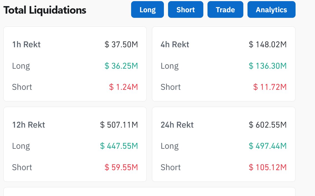The width and height of the screenshot is (315, 196).
Task: Click the 24h Rekt label
Action: tap(177, 125)
